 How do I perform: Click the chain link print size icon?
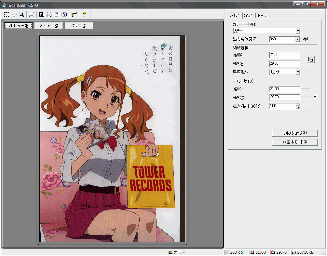tap(315, 97)
